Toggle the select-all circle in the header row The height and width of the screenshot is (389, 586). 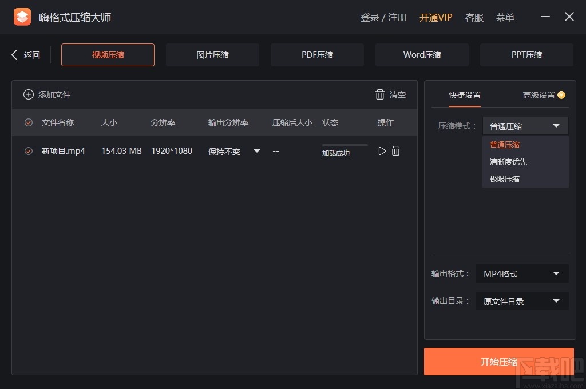point(29,122)
